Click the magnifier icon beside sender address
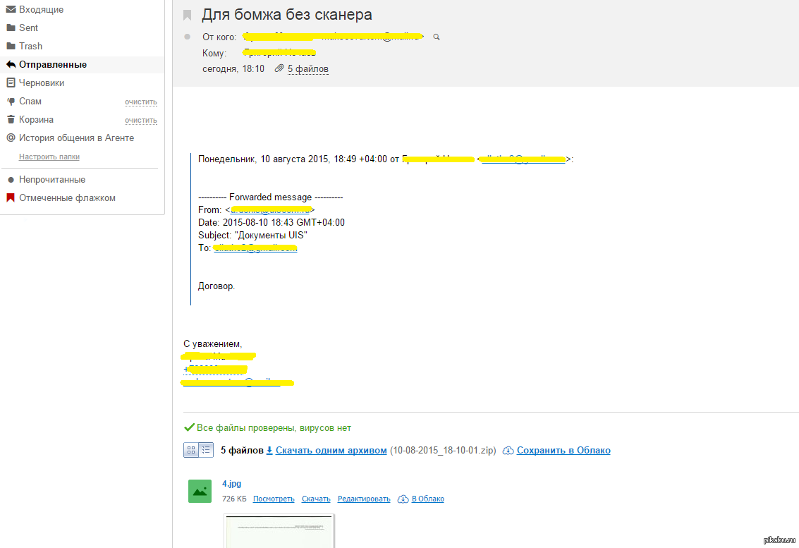 point(437,37)
